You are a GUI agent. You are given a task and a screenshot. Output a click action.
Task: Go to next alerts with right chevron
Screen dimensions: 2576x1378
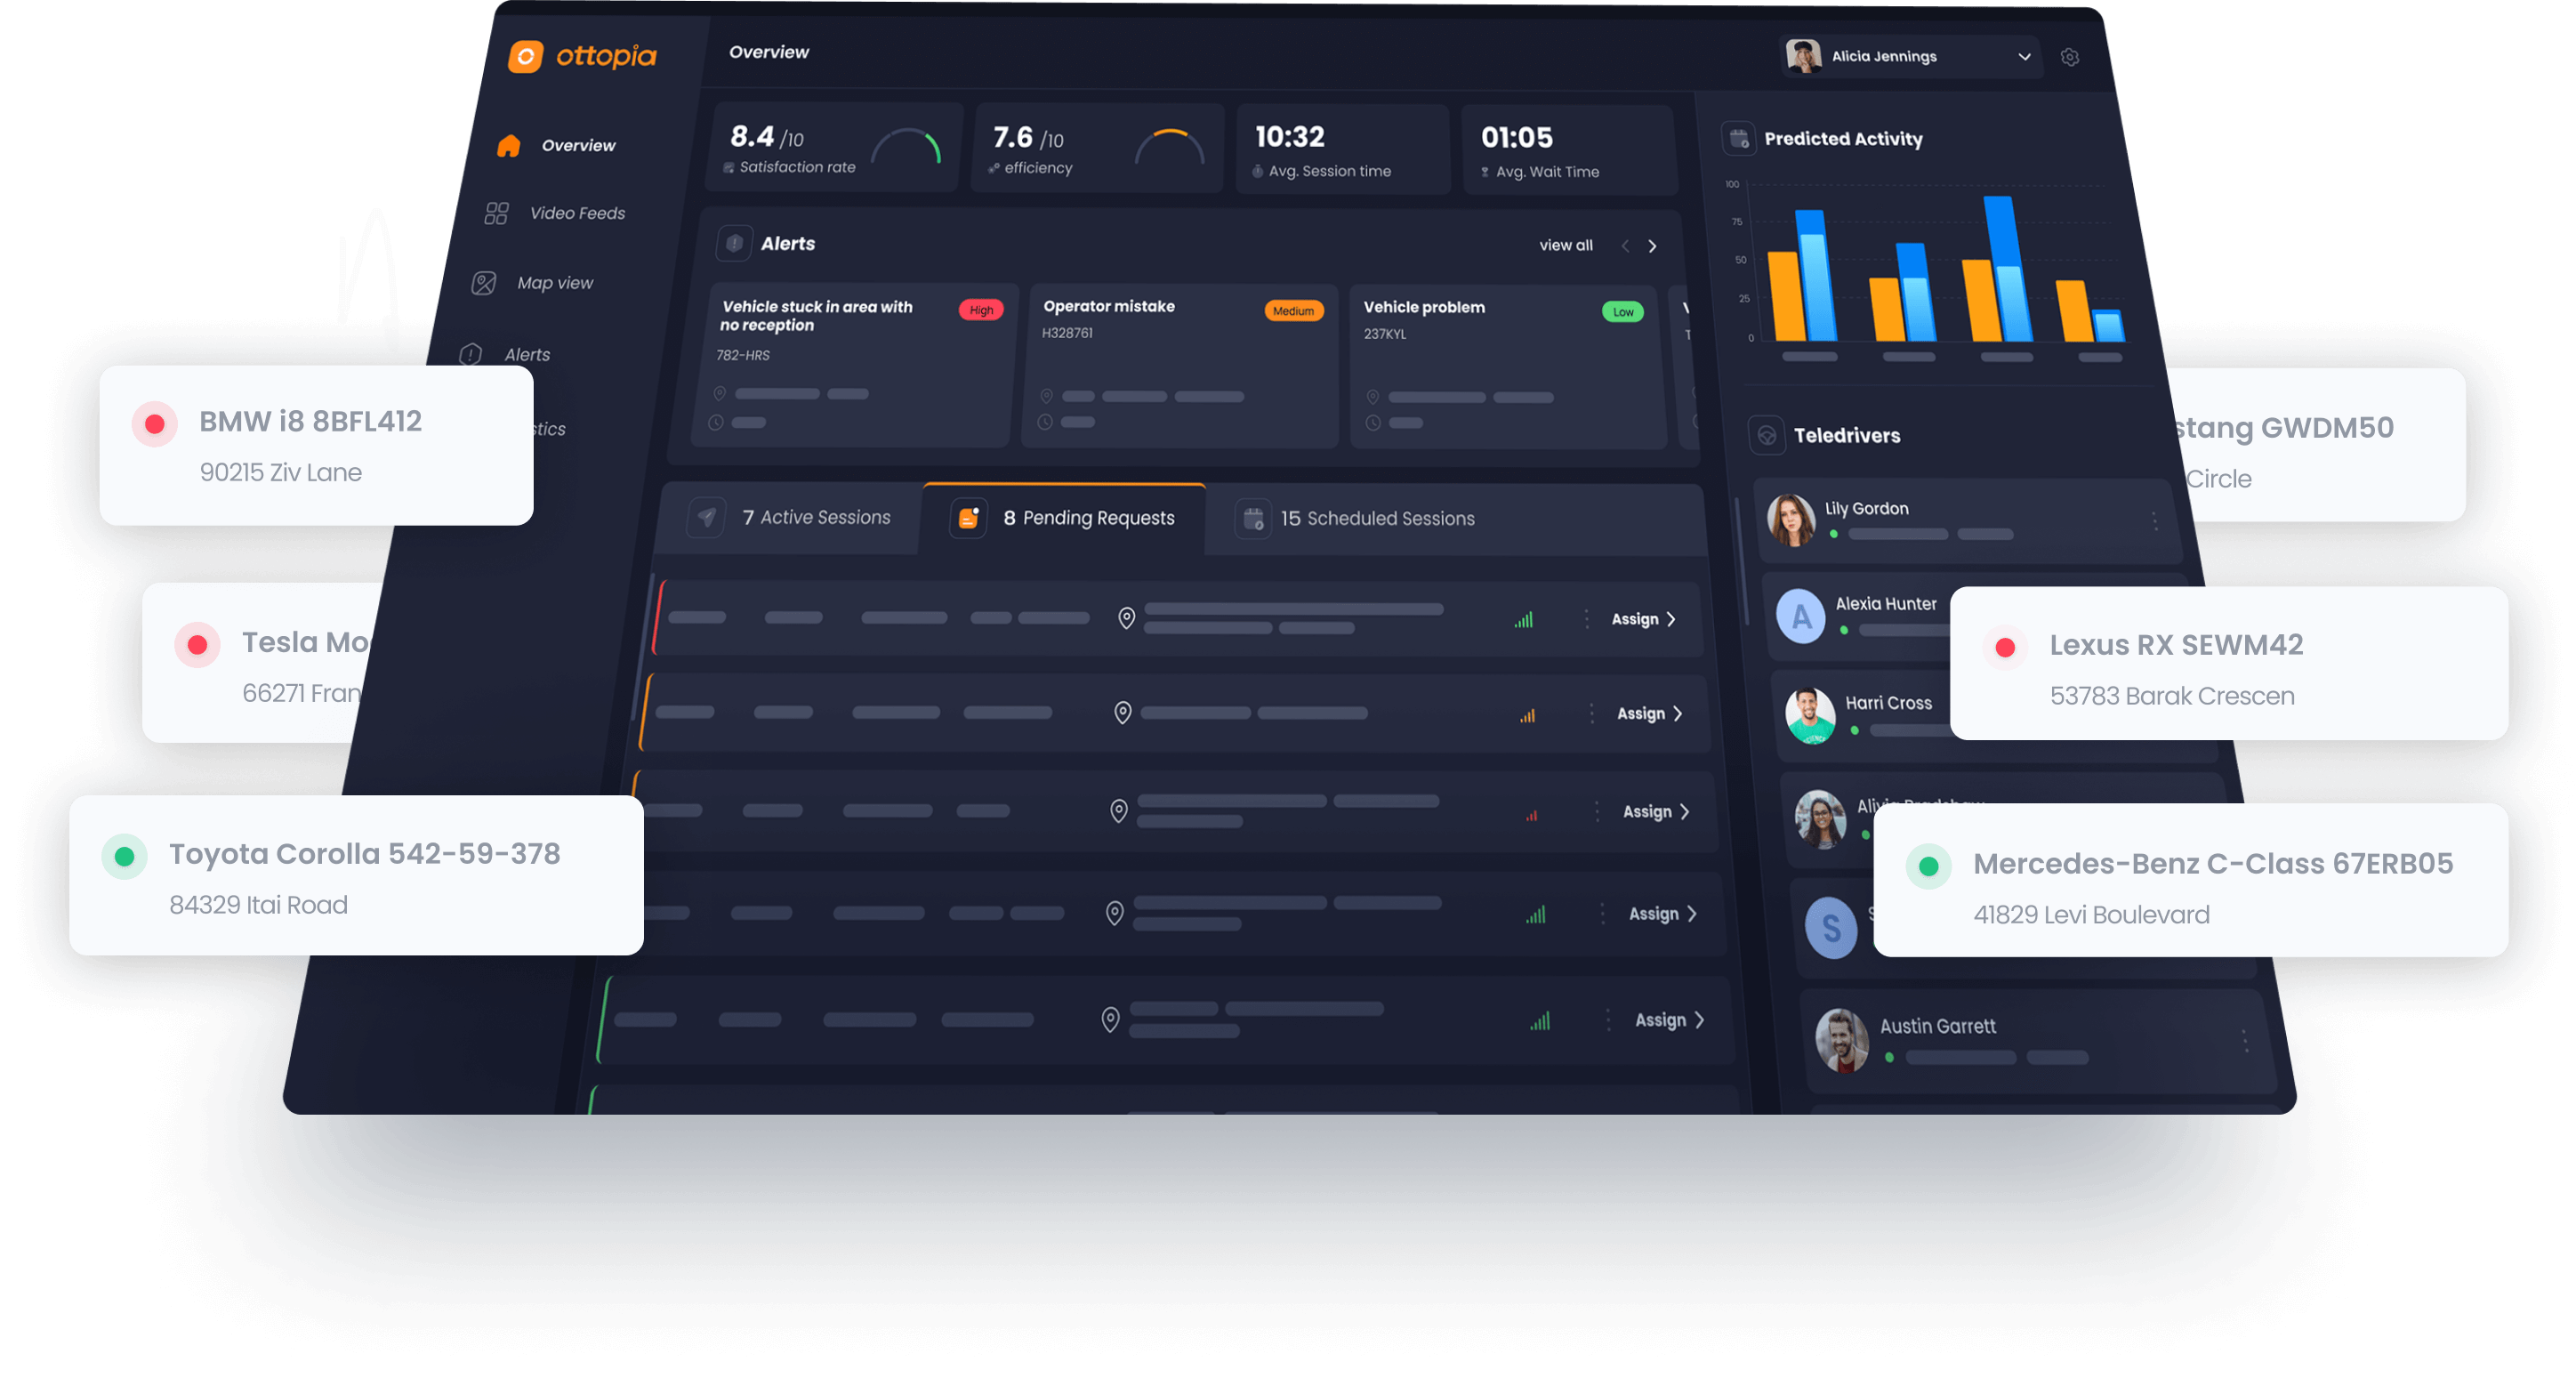1652,246
